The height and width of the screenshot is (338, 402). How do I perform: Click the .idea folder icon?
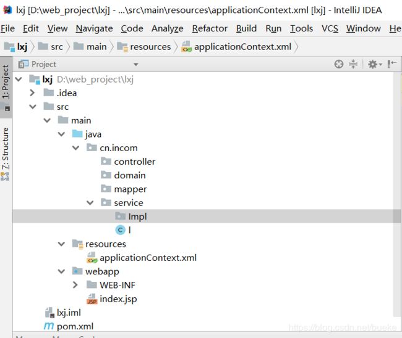pyautogui.click(x=49, y=93)
